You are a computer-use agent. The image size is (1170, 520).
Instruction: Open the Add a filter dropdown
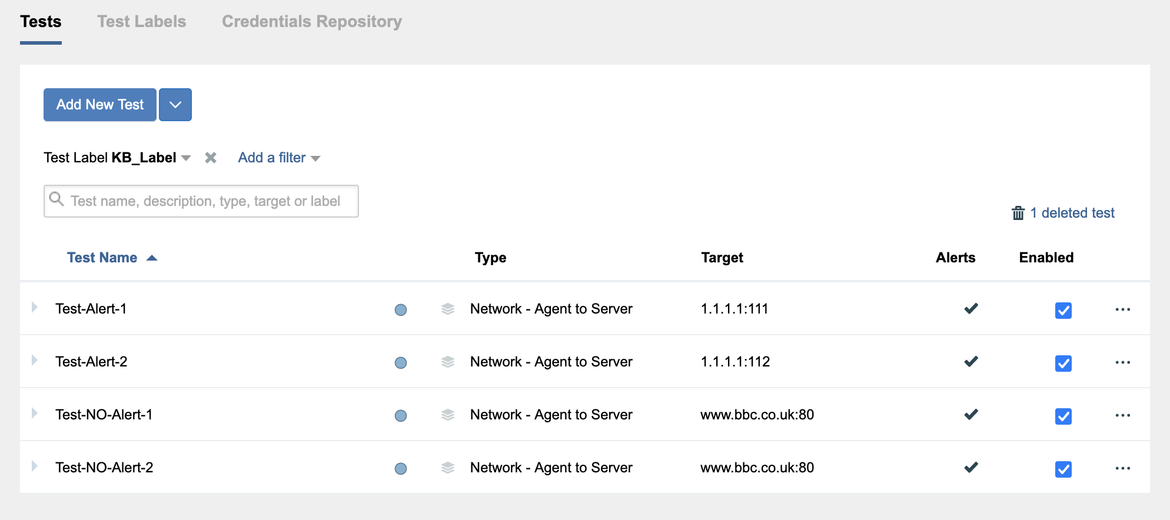point(279,158)
